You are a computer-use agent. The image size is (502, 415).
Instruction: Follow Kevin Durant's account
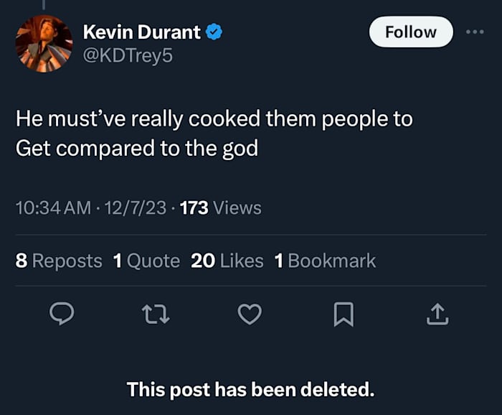click(410, 32)
